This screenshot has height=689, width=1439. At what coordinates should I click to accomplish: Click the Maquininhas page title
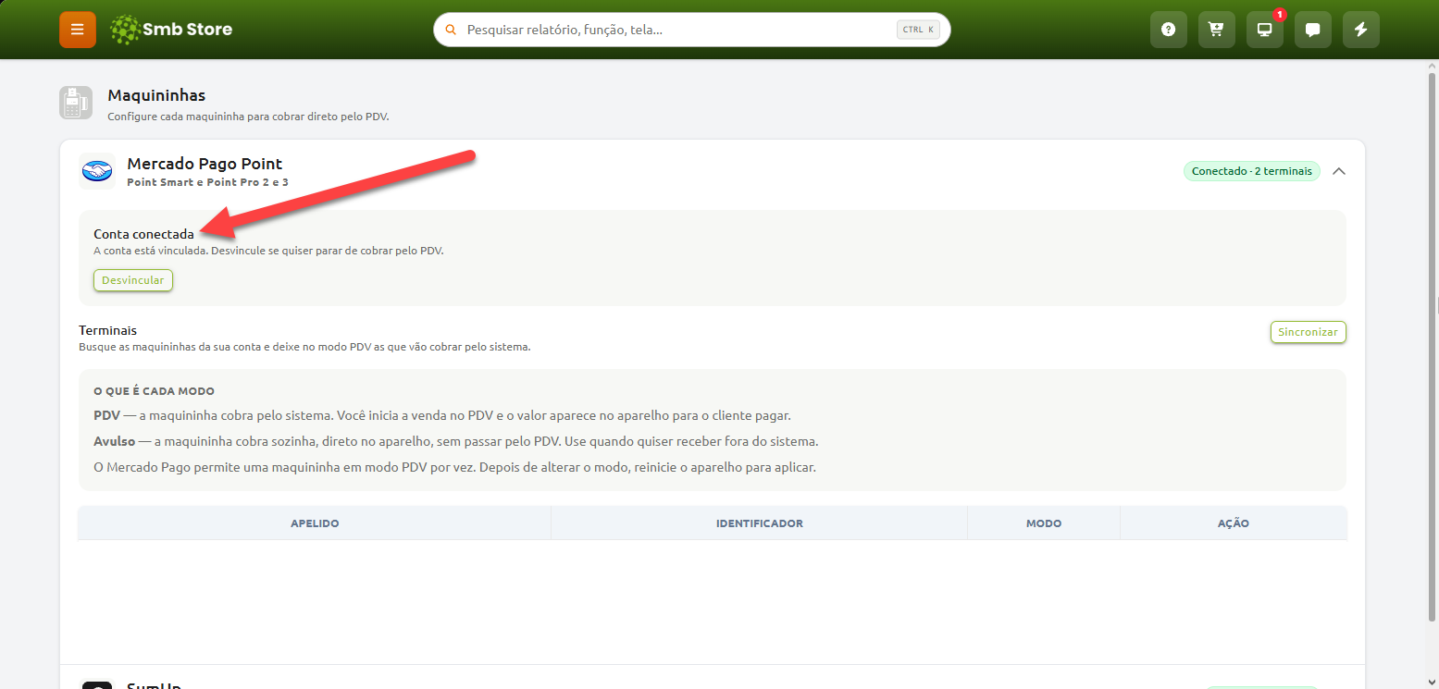(x=156, y=95)
